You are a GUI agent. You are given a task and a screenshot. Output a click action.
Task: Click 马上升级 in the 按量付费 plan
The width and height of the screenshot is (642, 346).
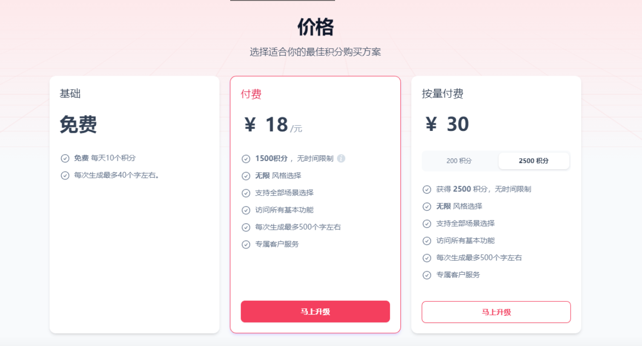(496, 312)
